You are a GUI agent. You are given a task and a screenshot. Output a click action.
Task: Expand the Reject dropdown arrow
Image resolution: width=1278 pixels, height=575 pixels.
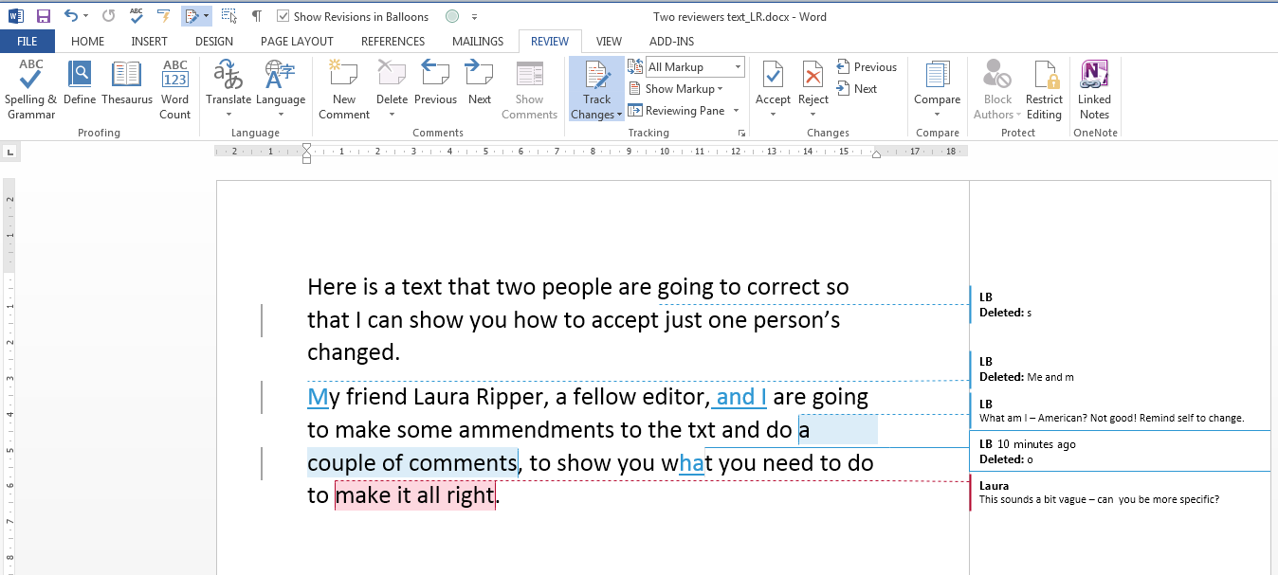pos(813,115)
